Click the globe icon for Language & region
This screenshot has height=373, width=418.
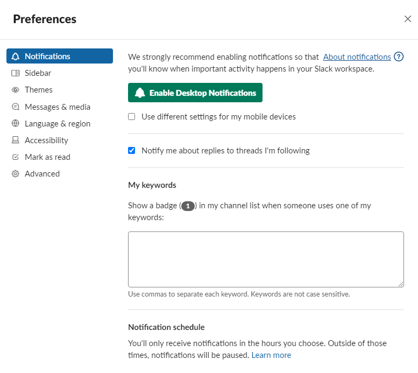(16, 124)
